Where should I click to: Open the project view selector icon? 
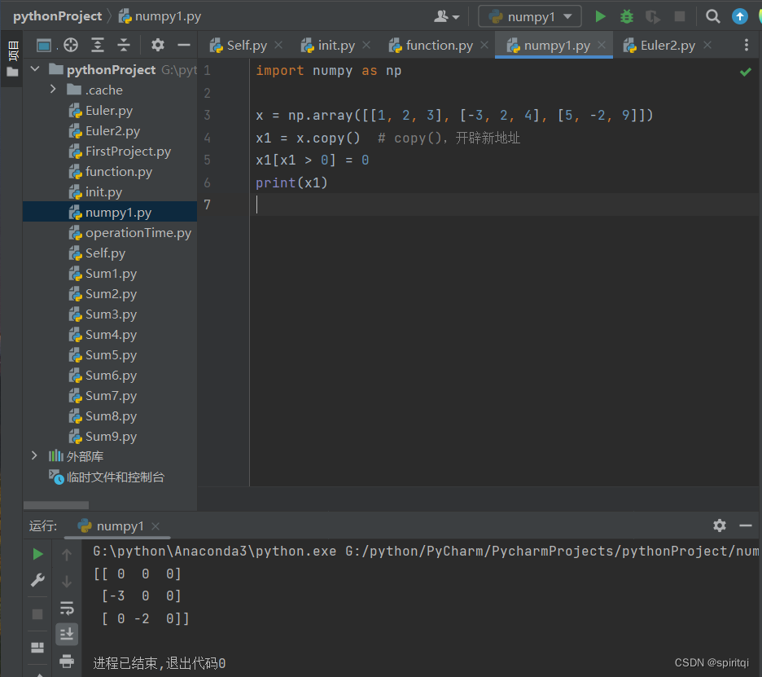click(x=44, y=46)
